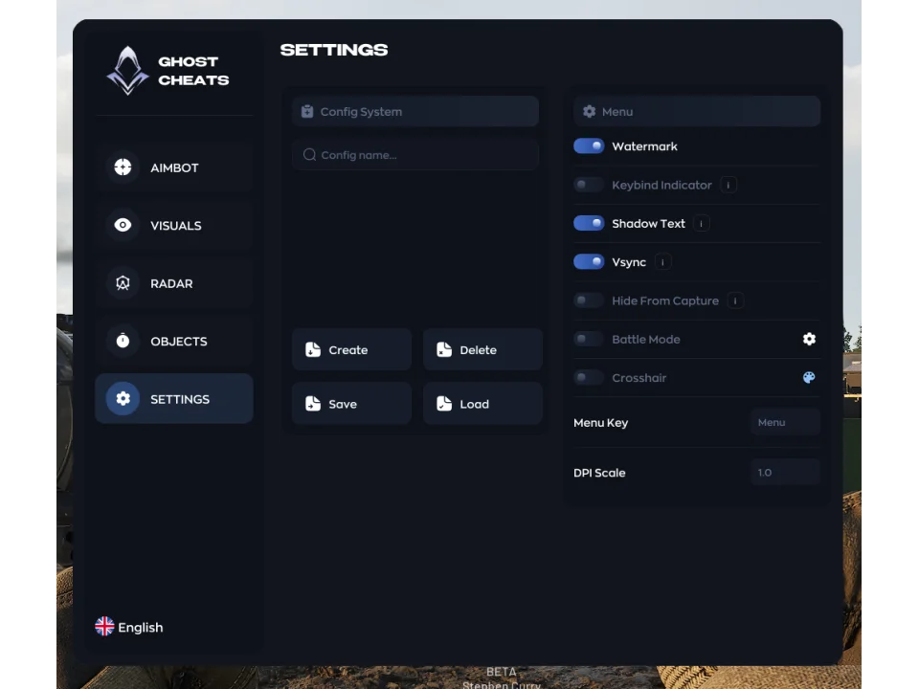Focus the Config name search field
The height and width of the screenshot is (689, 919).
[415, 155]
